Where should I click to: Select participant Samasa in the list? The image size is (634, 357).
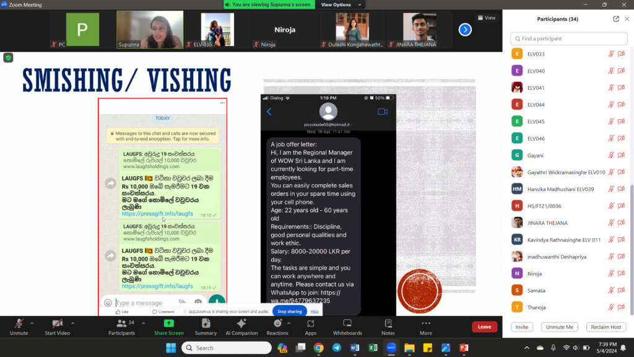point(568,290)
